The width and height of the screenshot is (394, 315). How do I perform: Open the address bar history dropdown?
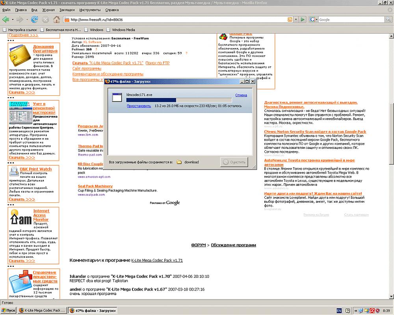pos(296,19)
